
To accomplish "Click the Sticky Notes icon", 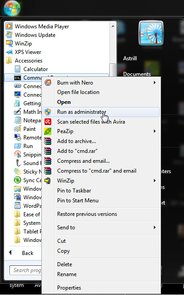I will [18, 172].
